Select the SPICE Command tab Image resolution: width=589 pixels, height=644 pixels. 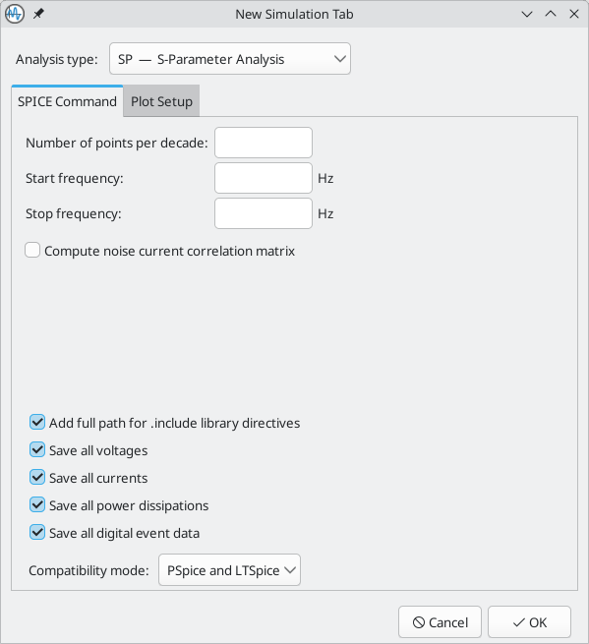(67, 101)
